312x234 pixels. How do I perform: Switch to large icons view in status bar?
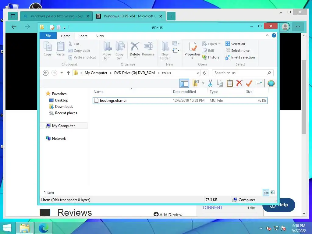(x=273, y=193)
